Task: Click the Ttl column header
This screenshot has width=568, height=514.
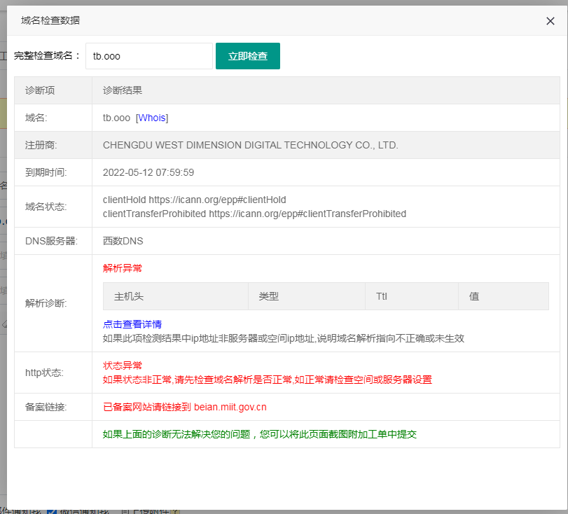Action: 382,296
